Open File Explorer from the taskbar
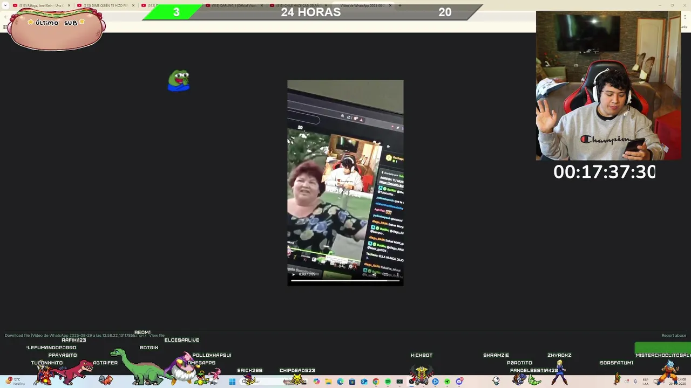Screen dimensions: 691x388 click(x=328, y=382)
